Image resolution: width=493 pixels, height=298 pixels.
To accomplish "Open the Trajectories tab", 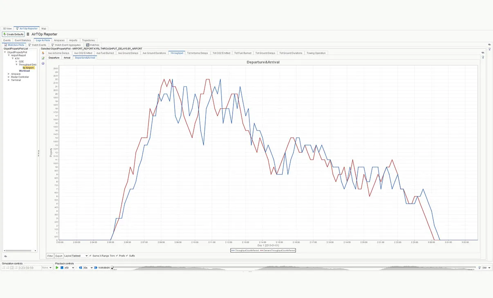I will [88, 40].
